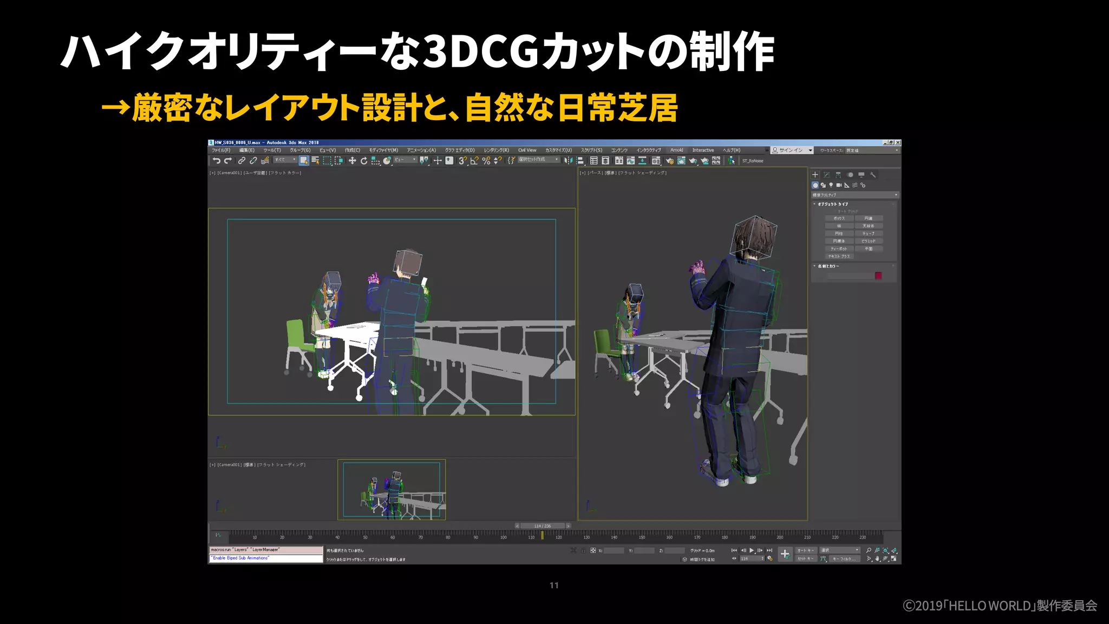
Task: Open the Create tab plus icon
Action: 815,174
